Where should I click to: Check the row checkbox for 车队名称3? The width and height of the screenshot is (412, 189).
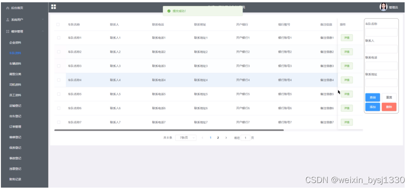[58, 66]
